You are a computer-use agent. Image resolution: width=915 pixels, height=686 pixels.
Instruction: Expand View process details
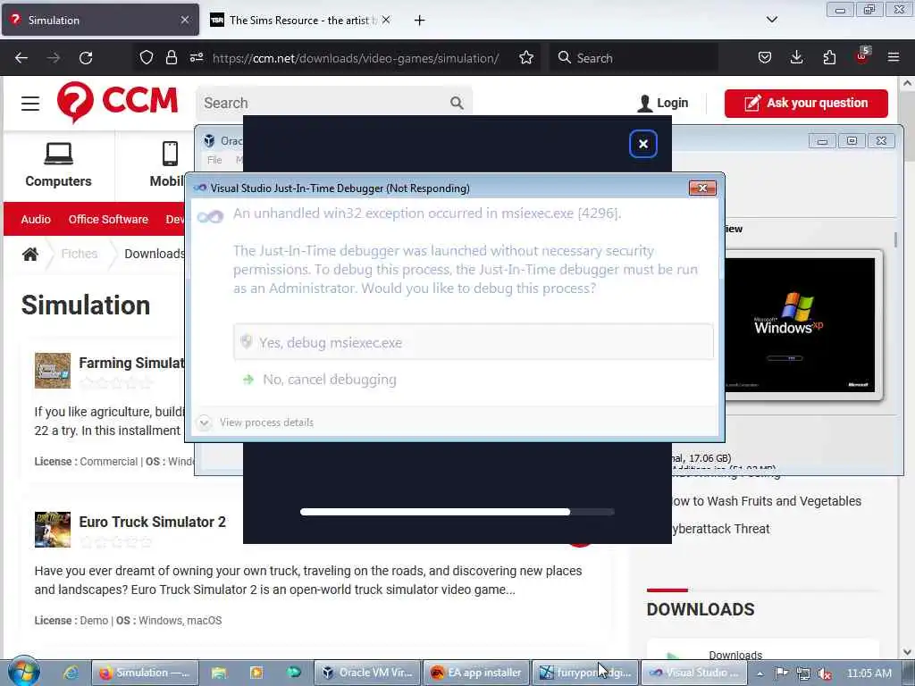click(x=256, y=422)
